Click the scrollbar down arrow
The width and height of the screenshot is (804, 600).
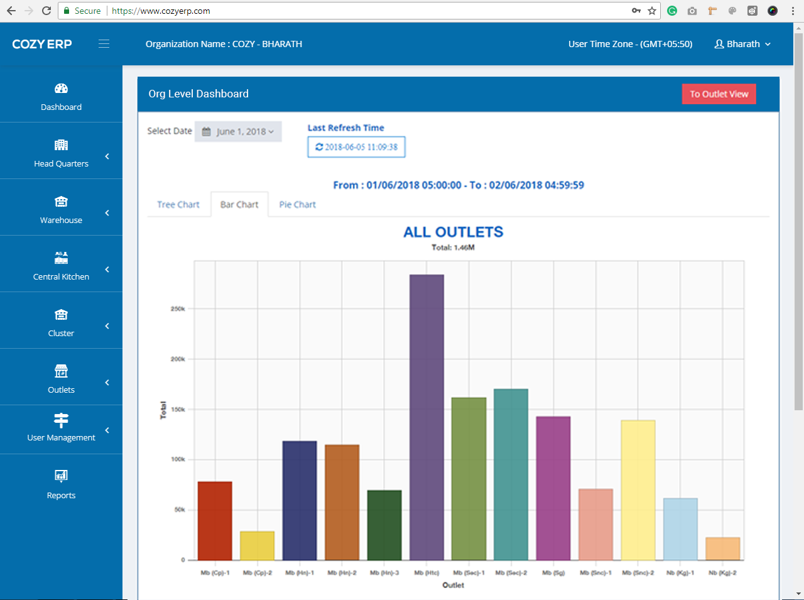click(798, 594)
